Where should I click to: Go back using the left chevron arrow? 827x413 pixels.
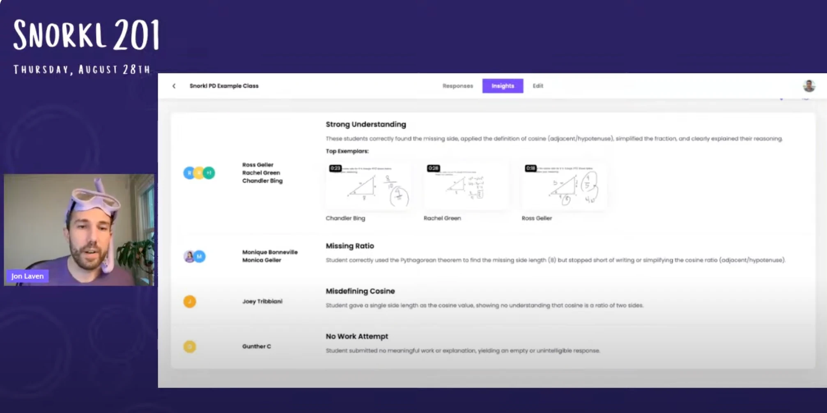[x=174, y=86]
